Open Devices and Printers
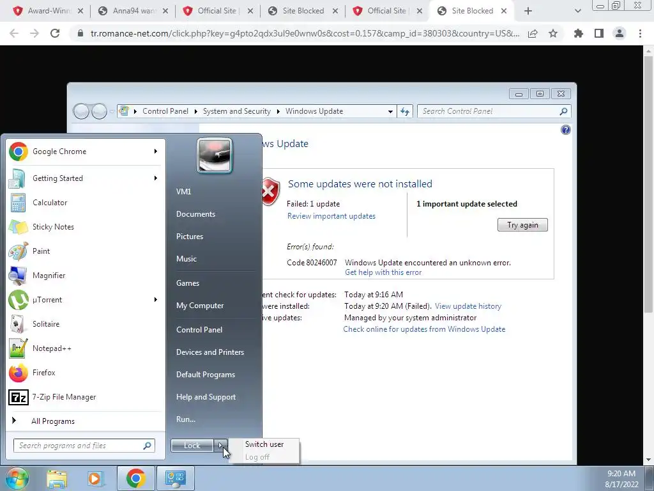 point(209,352)
